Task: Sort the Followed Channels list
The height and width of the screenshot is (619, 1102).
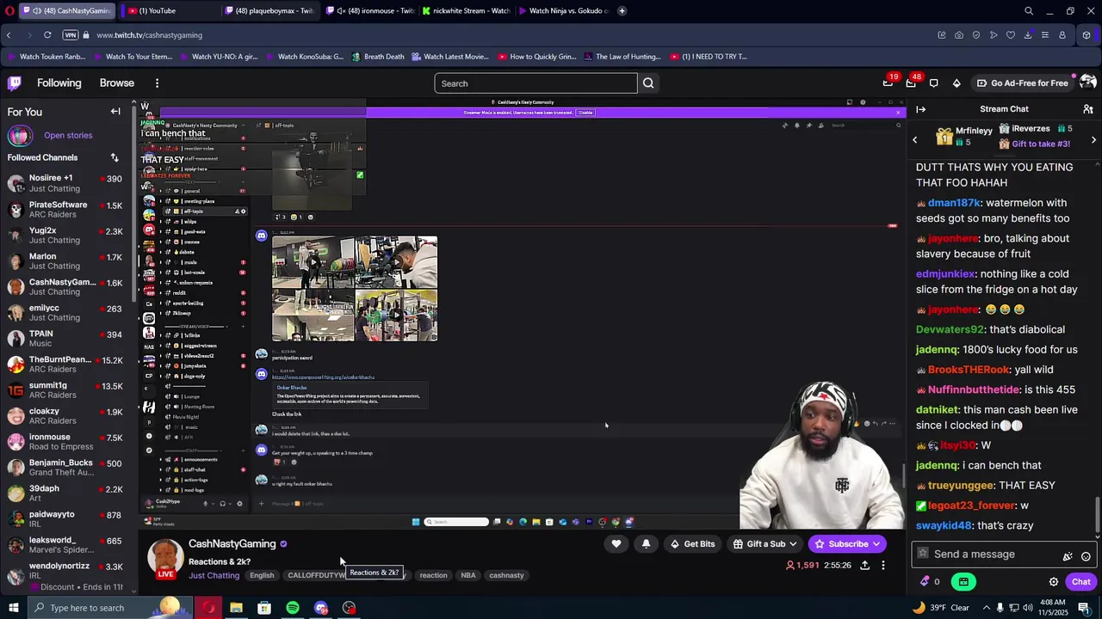Action: (115, 157)
